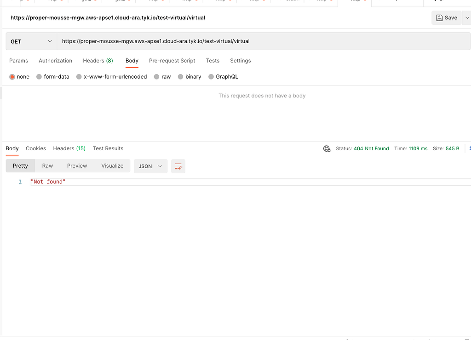Open the request Headers tab
The width and height of the screenshot is (471, 340).
(x=98, y=61)
